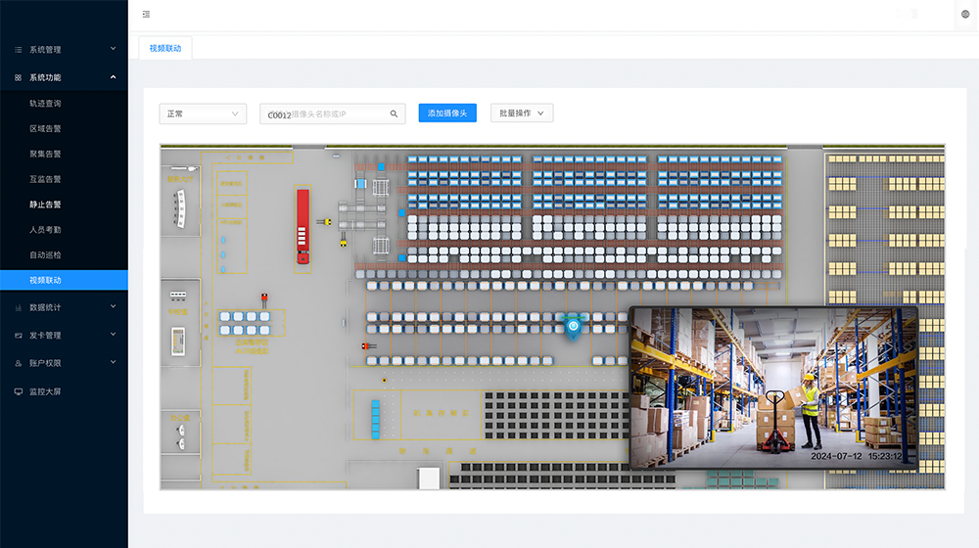Click the blue camera marker on map
This screenshot has height=548, width=979.
[574, 326]
